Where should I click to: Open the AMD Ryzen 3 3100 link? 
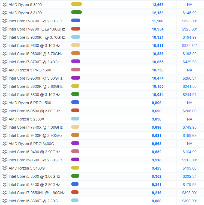click(x=25, y=13)
